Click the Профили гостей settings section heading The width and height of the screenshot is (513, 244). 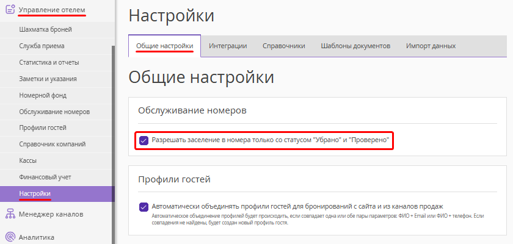(x=174, y=179)
